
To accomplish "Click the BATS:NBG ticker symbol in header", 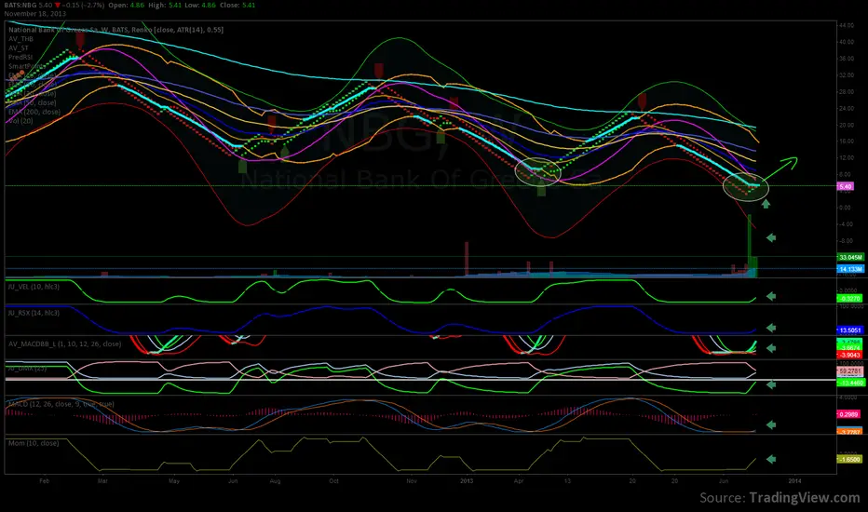I will (x=20, y=5).
